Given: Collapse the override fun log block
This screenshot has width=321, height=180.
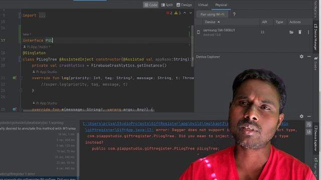Looking at the screenshot, I should click(x=21, y=78).
